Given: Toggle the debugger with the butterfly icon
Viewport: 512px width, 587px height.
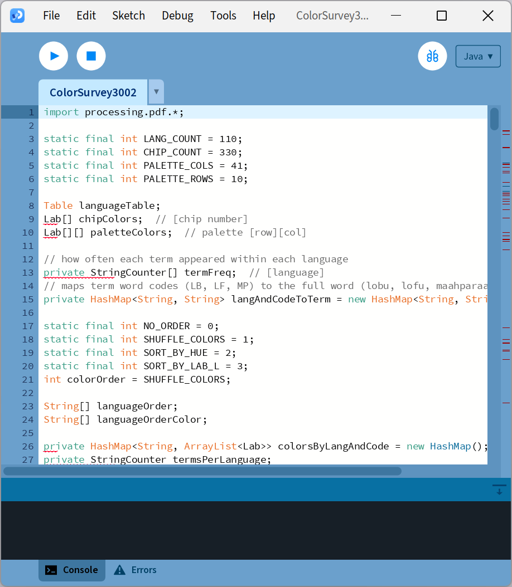Looking at the screenshot, I should (433, 56).
